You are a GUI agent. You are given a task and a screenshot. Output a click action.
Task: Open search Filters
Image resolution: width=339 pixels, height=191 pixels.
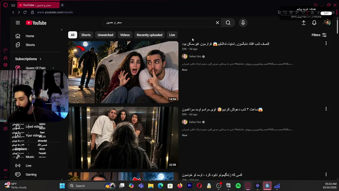tap(319, 35)
